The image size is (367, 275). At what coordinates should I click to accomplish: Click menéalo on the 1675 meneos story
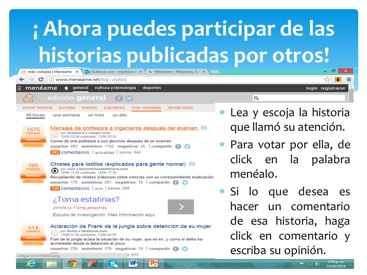pos(33,140)
